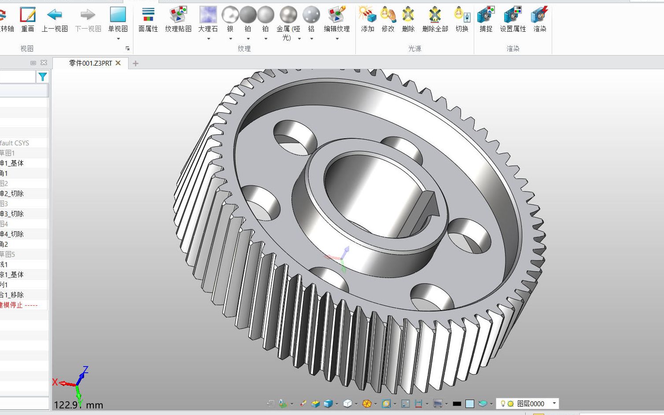Screen dimensions: 664x415
Task: Close the history panel
Action: (x=44, y=63)
